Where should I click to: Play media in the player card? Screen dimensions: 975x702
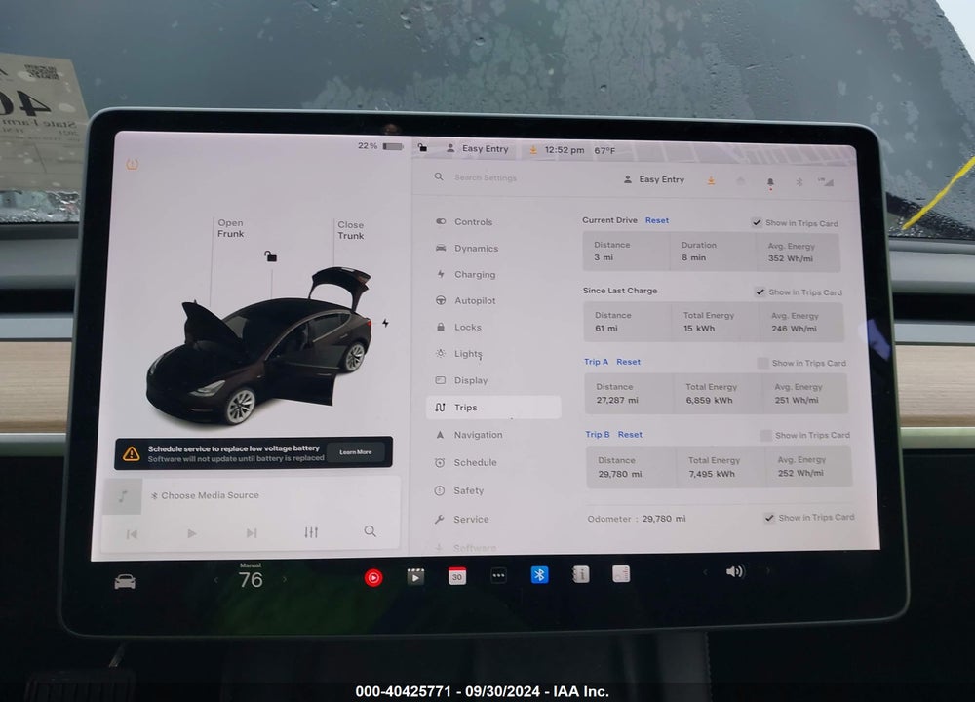coord(191,533)
